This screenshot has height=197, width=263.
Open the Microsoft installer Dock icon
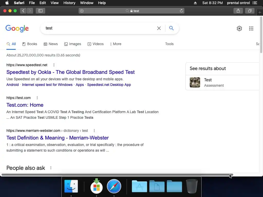97,186
